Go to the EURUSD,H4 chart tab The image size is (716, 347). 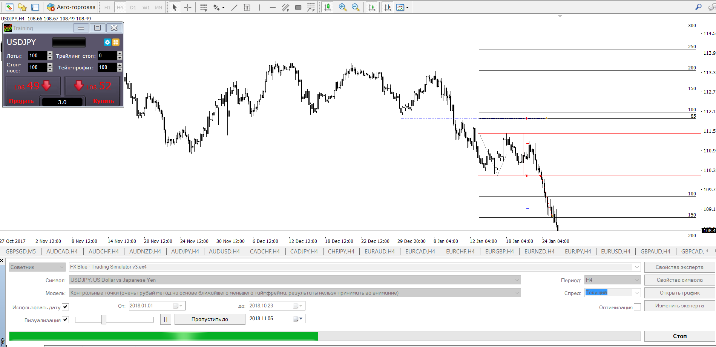[616, 252]
